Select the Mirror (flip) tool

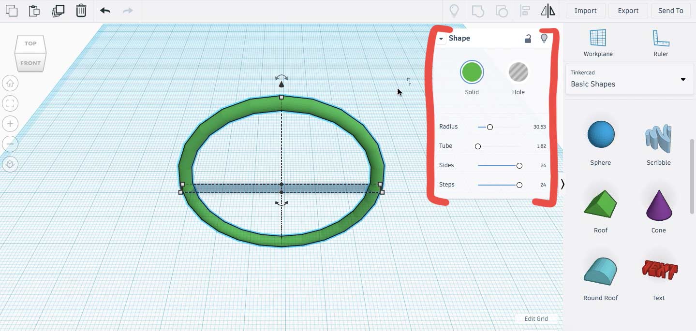tap(548, 11)
